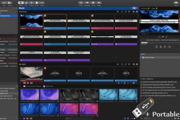Open the Timers panel
The image size is (180, 120).
coord(81,3)
